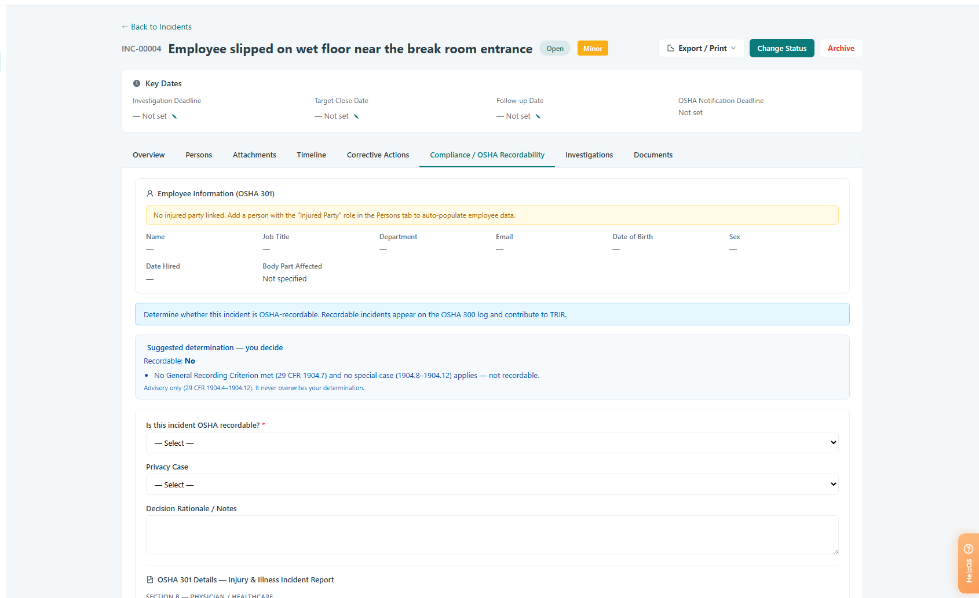
Task: Click the Key Dates clock icon
Action: click(x=137, y=83)
